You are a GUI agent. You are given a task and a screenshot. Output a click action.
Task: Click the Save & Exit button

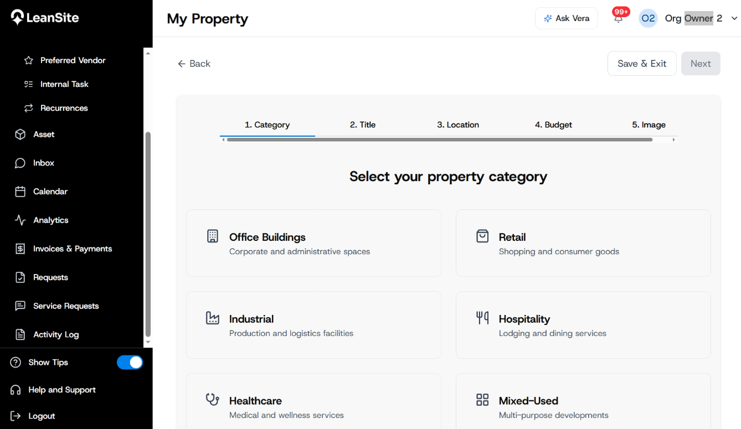tap(642, 64)
